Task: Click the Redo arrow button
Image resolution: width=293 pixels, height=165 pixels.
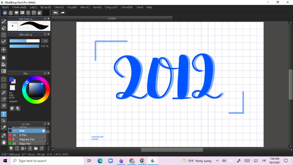Action: pos(63,13)
